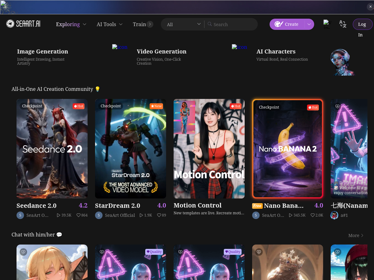Click the SeaArt Official avatar under StarDream 2.0
This screenshot has height=280, width=374.
[99, 215]
